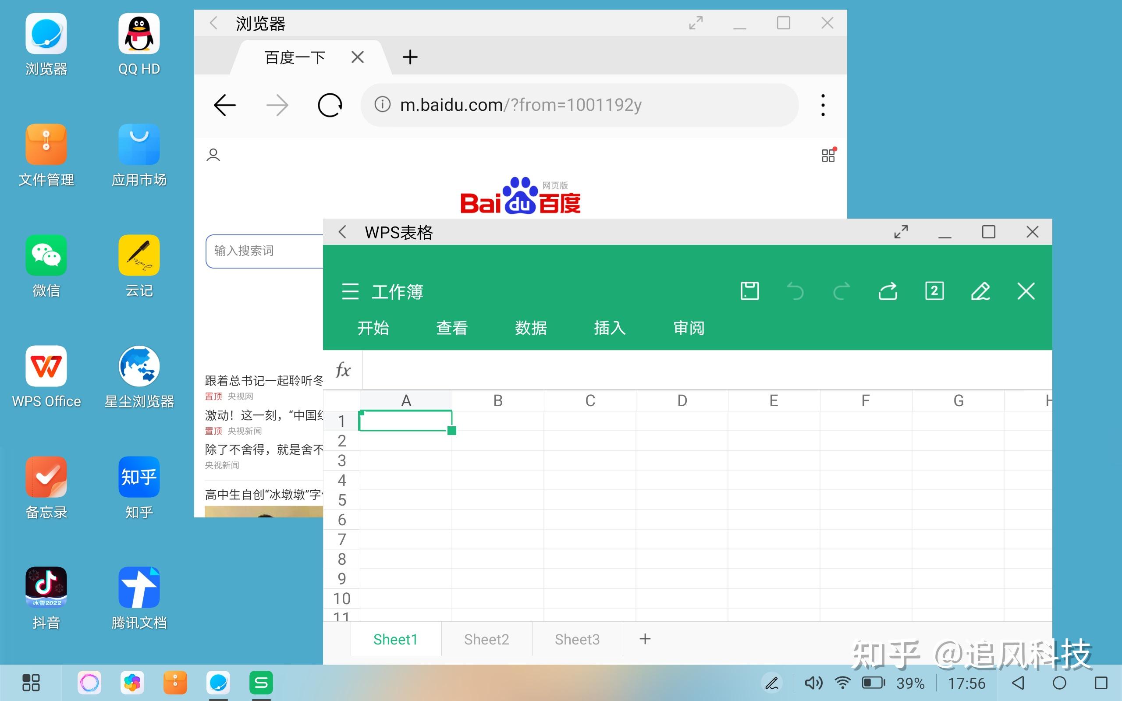View site info icon in address bar
Screen dimensions: 1122x701
point(383,104)
